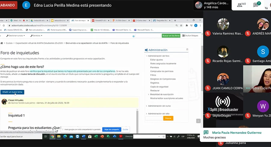The height and width of the screenshot is (147, 271).
Task: Collapse Administración del foro tree
Action: click(x=147, y=56)
